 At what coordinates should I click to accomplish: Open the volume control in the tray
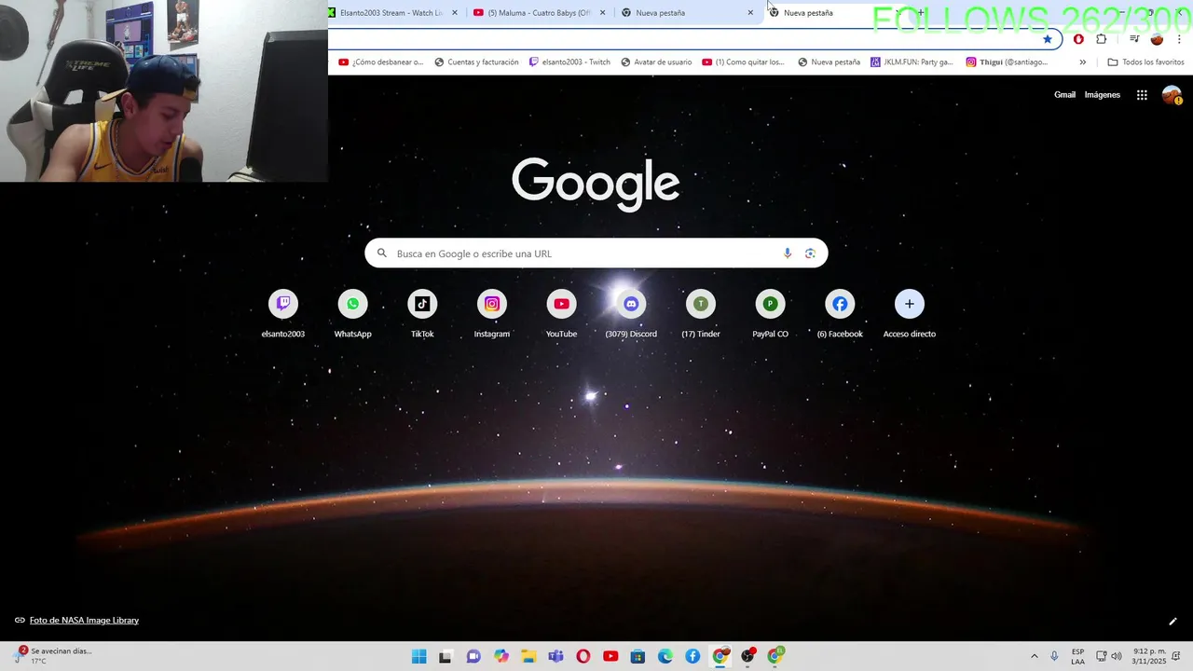[1117, 656]
